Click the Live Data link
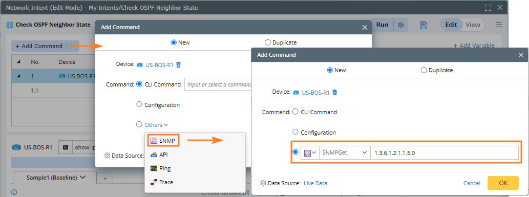This screenshot has width=529, height=197. tap(315, 183)
